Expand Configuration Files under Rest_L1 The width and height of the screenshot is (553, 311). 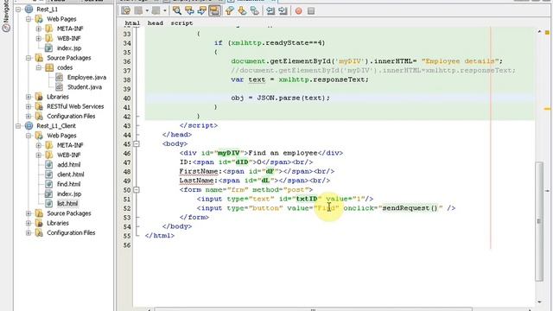(x=29, y=117)
